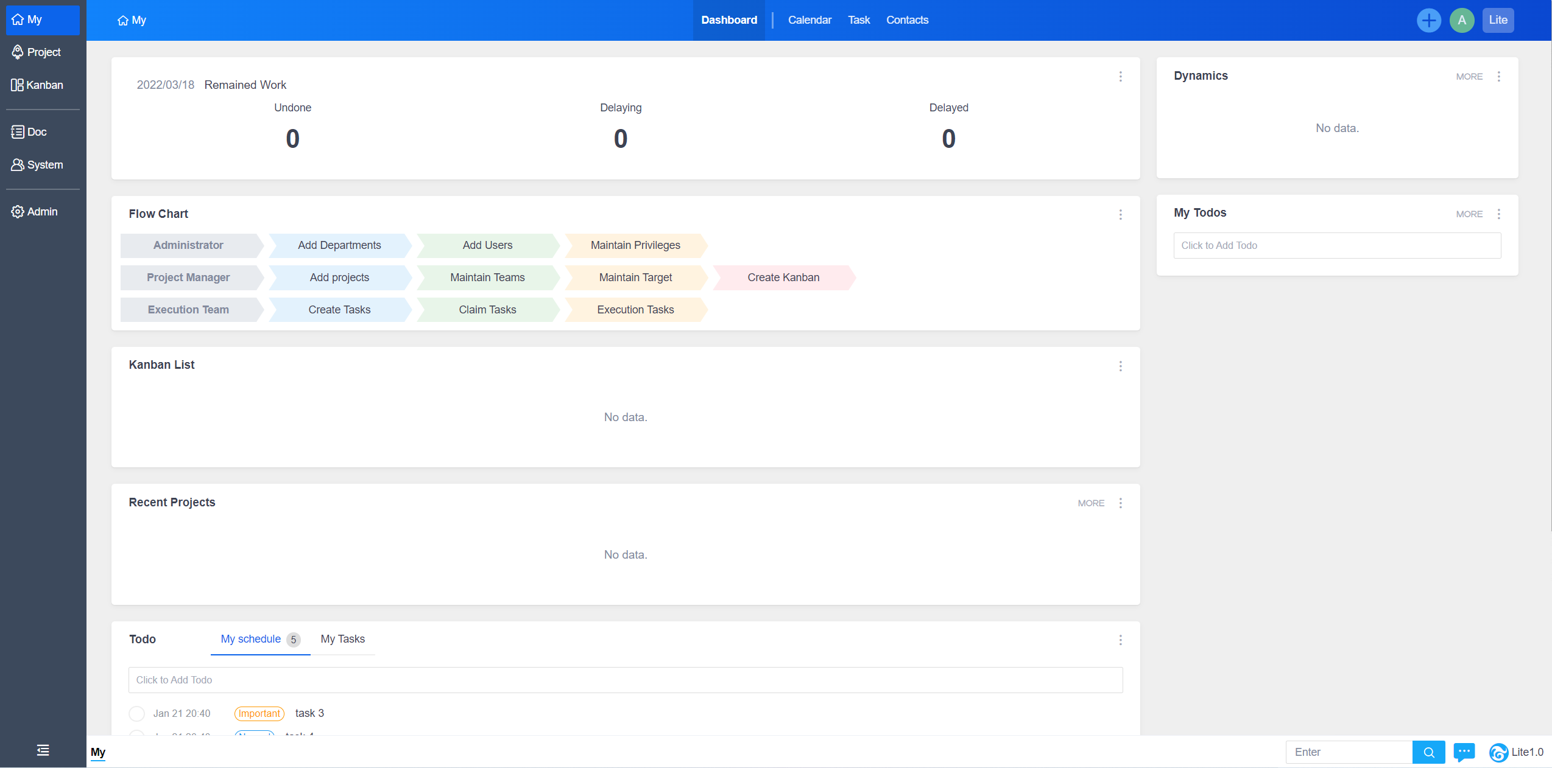1552x768 pixels.
Task: Open Todo block options menu
Action: tap(1120, 640)
